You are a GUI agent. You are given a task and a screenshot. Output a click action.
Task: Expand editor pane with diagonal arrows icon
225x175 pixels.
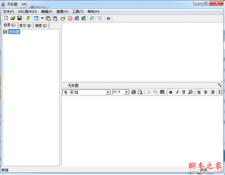219,85
